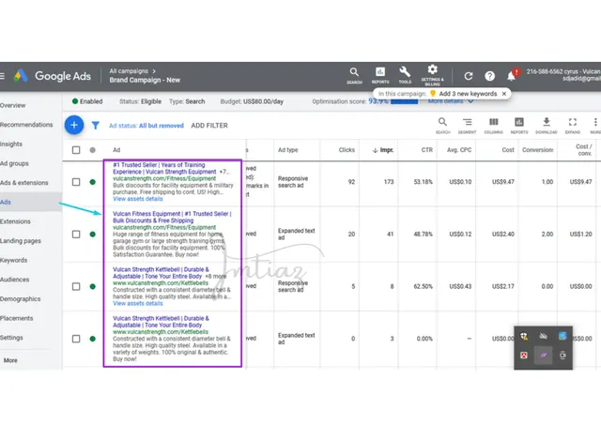Click the optimisation score progress bar
Image resolution: width=601 pixels, height=424 pixels.
click(404, 102)
